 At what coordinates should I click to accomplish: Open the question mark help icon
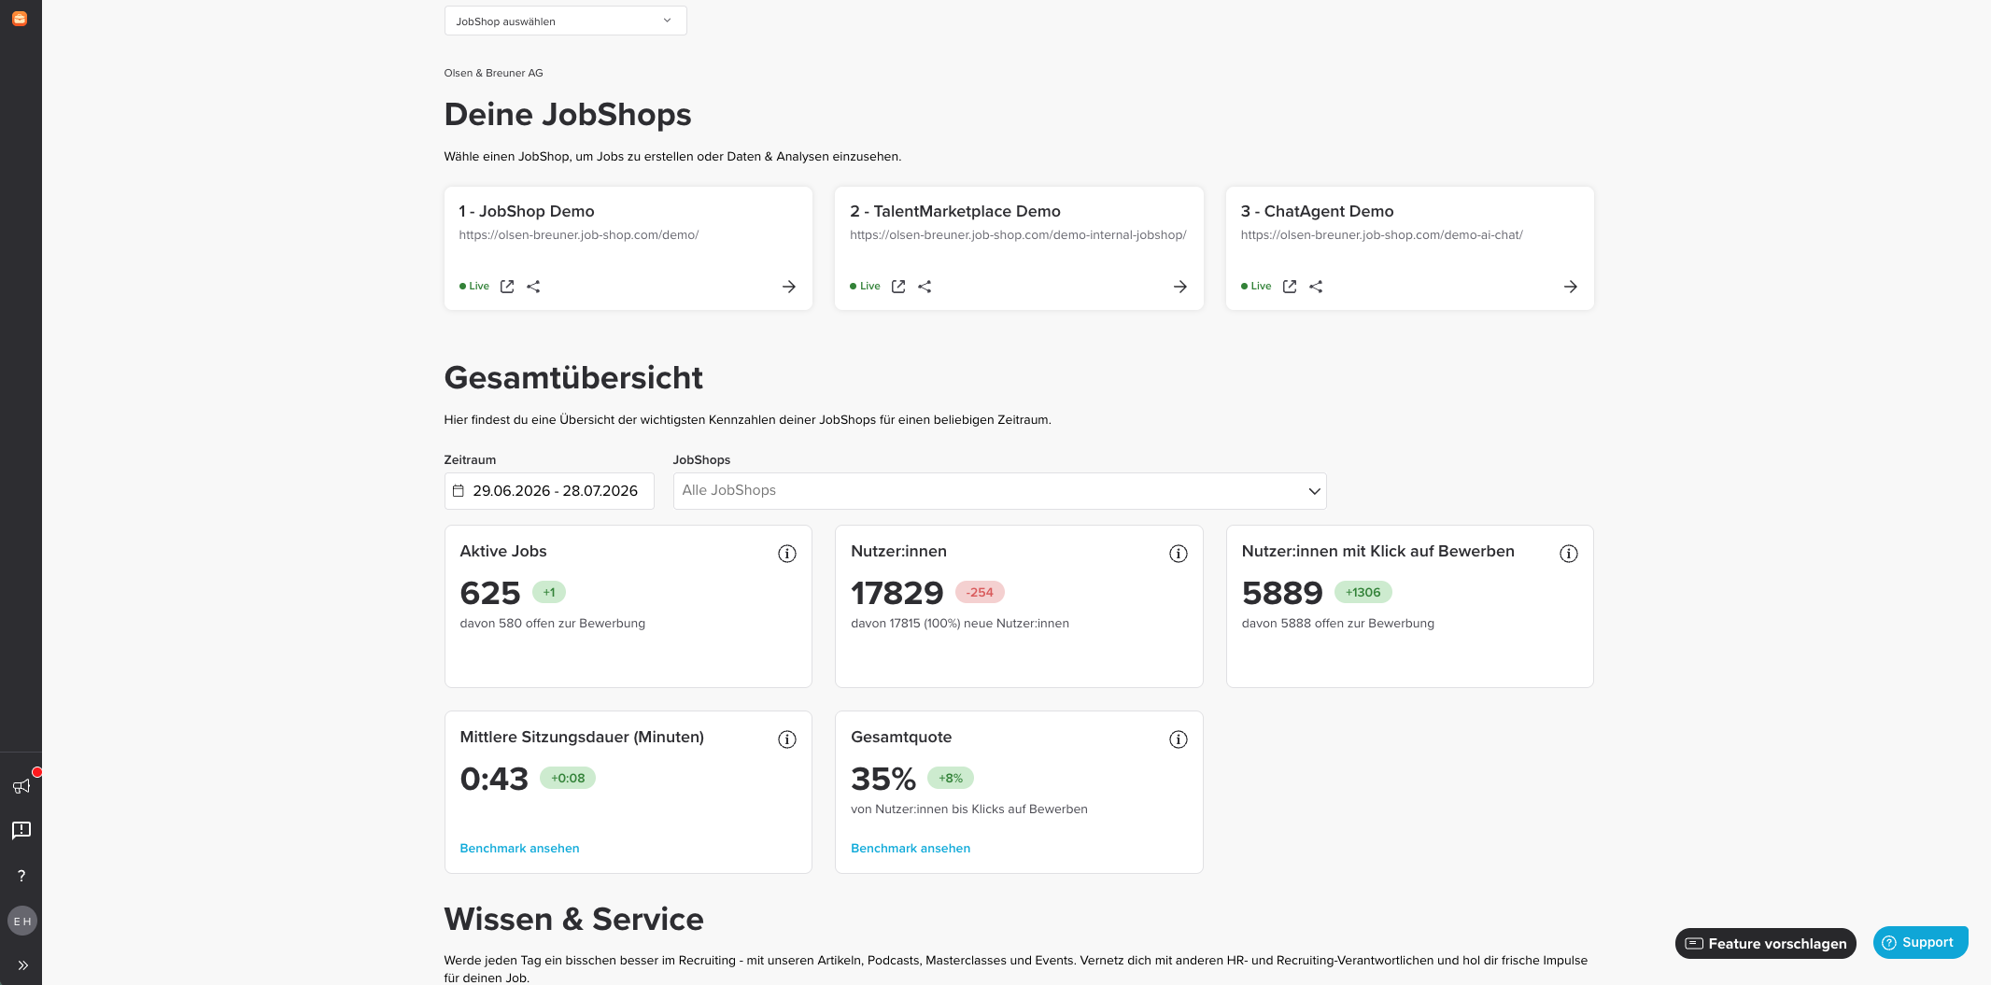pos(21,876)
